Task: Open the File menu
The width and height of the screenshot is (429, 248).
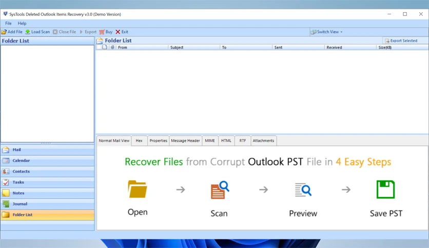Action: pyautogui.click(x=9, y=24)
